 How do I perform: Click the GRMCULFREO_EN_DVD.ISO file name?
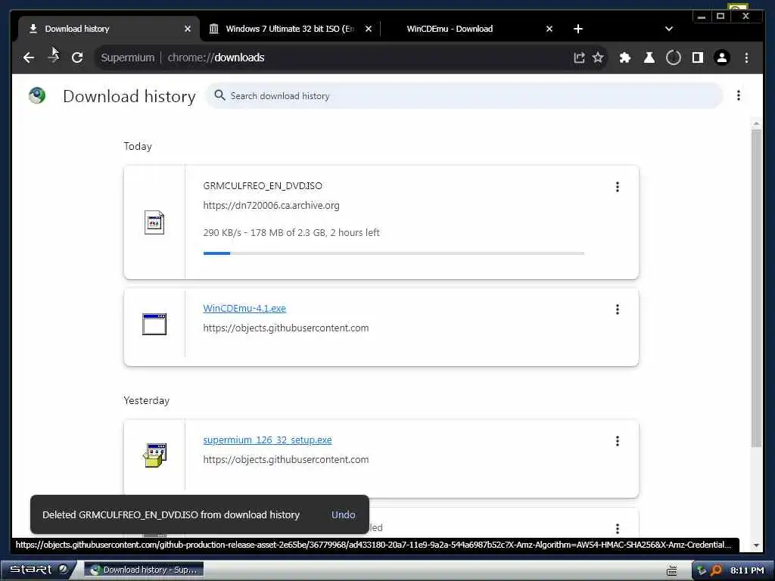click(263, 186)
